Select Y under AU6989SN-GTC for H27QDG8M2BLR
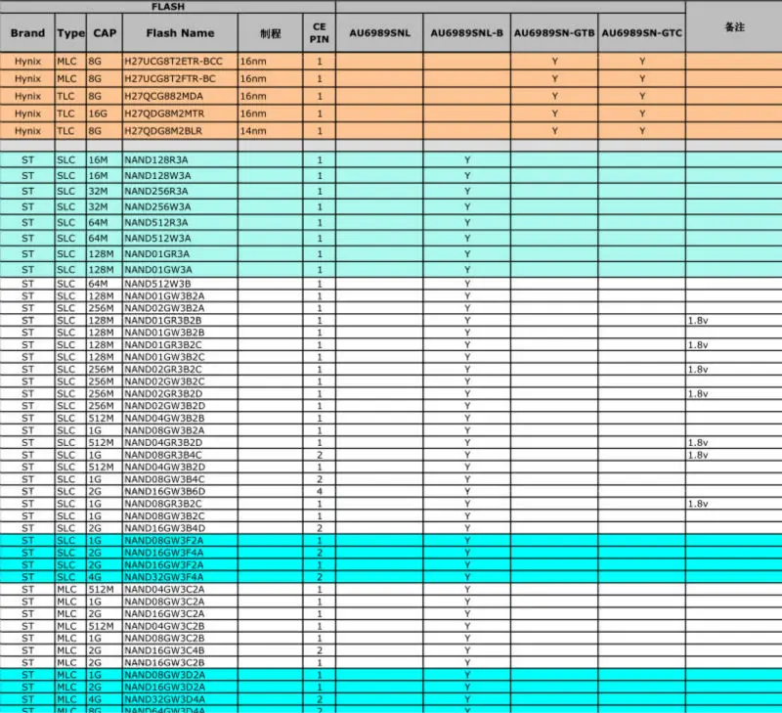The image size is (782, 713). pyautogui.click(x=642, y=131)
